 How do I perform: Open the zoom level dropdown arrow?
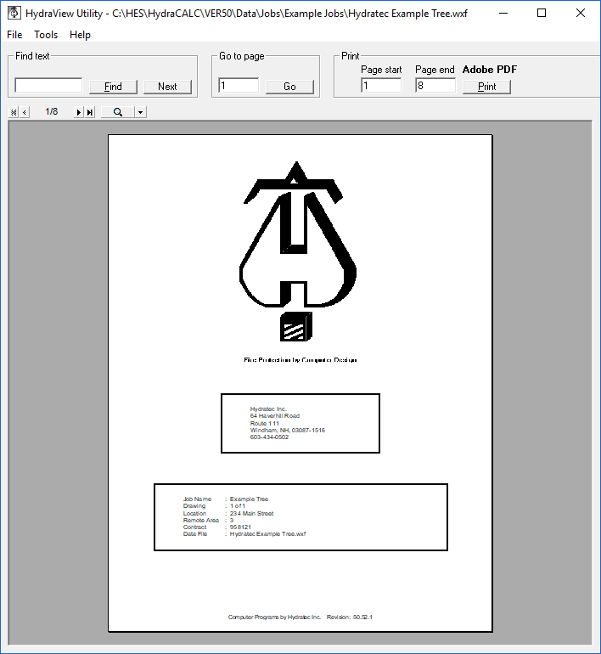coord(140,112)
